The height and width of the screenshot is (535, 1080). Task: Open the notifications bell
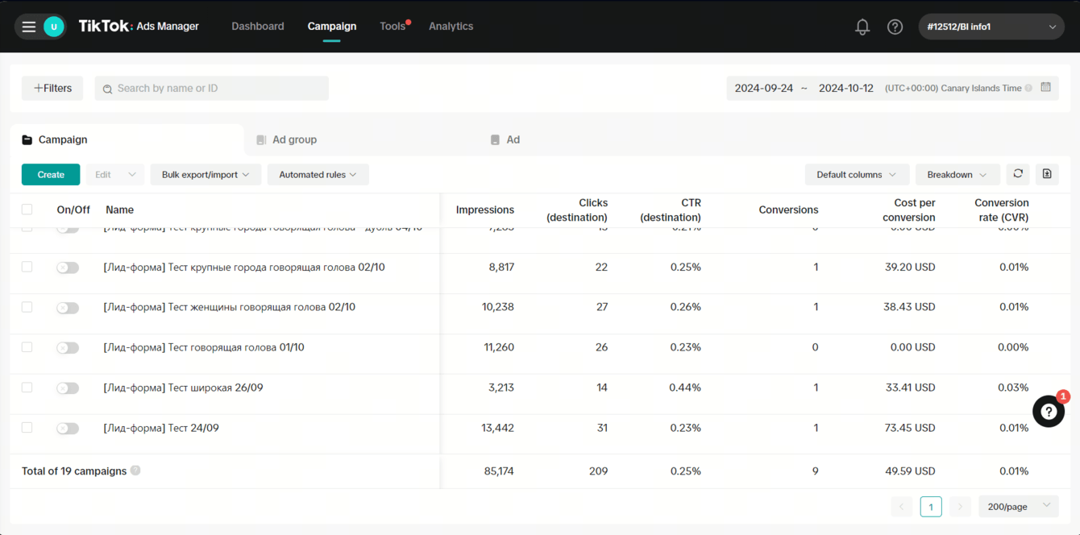tap(862, 27)
